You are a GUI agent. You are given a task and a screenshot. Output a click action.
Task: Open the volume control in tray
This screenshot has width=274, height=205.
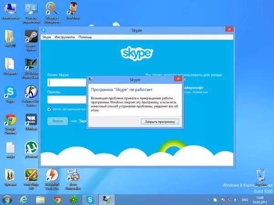236,200
